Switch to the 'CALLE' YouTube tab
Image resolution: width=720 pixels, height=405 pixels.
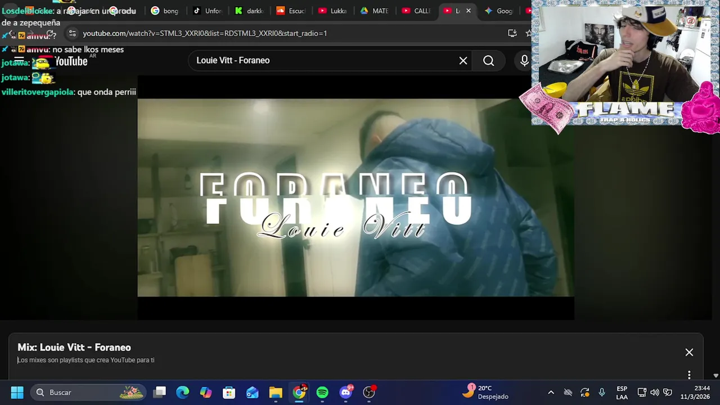(416, 11)
